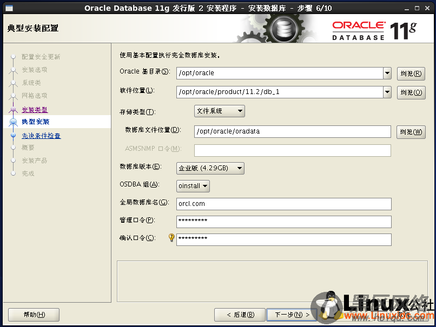Expand the Oracle base directory dropdown arrow
The image size is (436, 327).
[387, 74]
